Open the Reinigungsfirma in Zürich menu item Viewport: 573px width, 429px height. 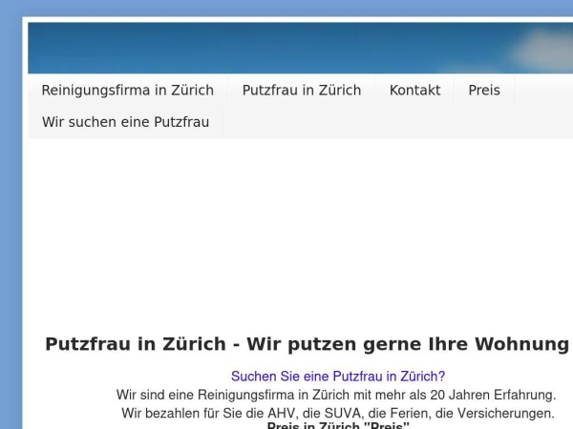(127, 91)
